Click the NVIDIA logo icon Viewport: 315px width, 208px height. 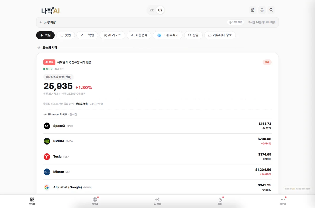point(47,141)
